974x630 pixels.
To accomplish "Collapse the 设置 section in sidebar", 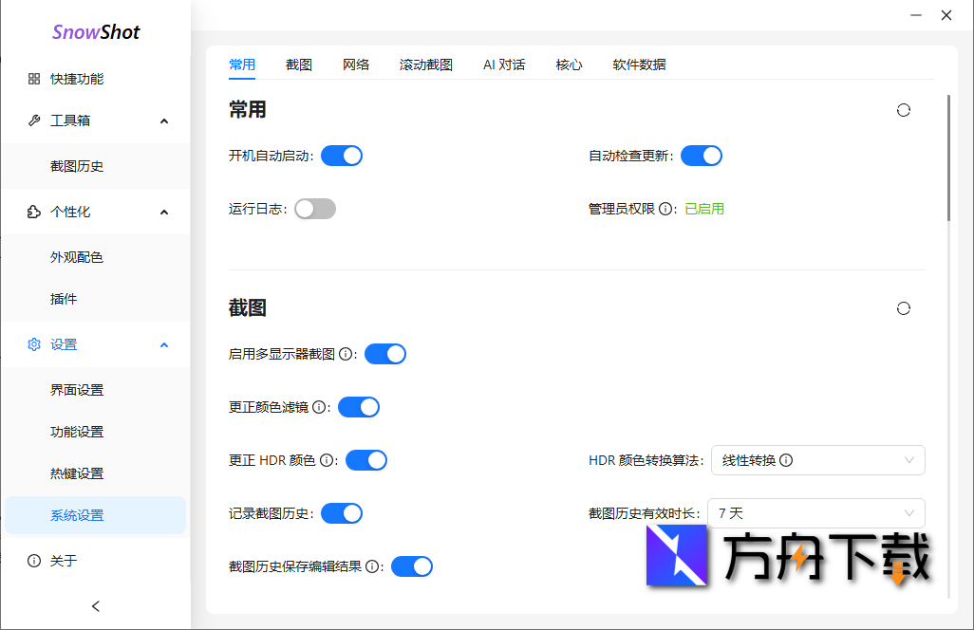I will tap(163, 344).
